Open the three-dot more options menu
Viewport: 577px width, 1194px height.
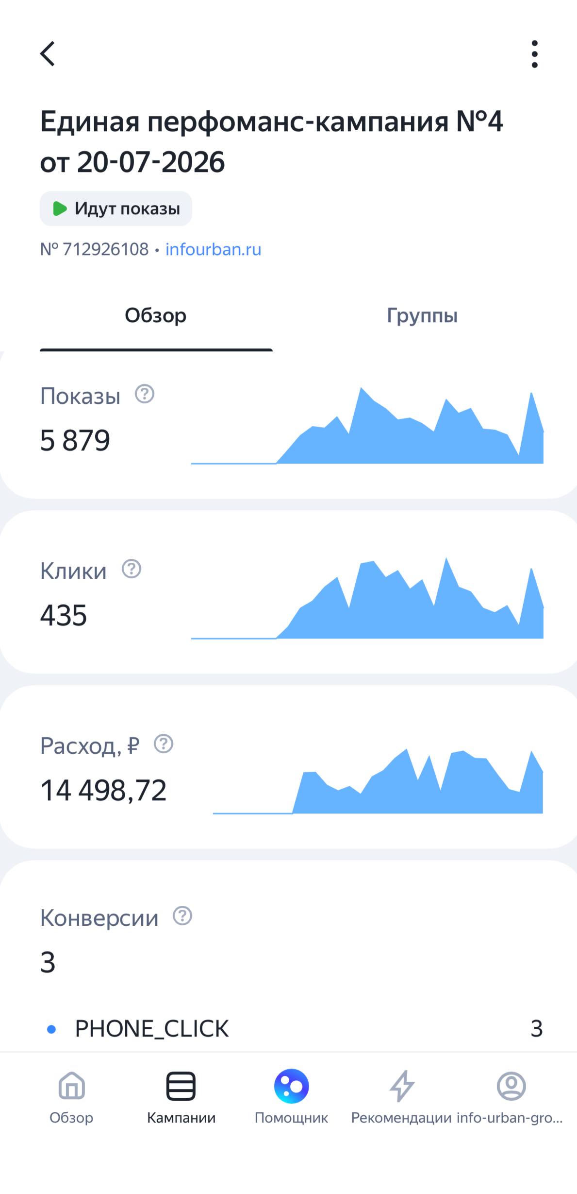(534, 54)
